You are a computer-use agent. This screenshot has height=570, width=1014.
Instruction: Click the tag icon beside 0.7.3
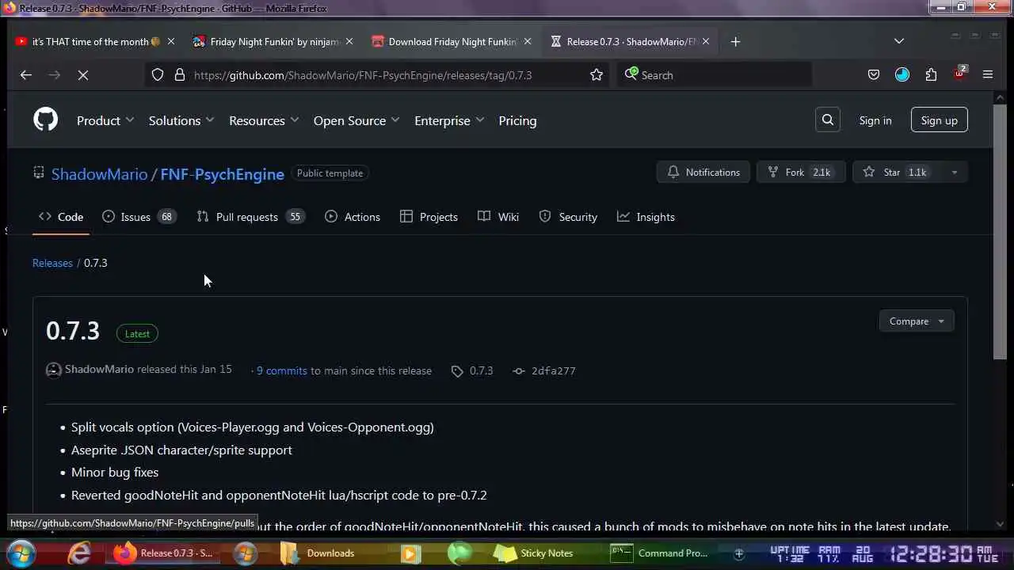(x=457, y=371)
